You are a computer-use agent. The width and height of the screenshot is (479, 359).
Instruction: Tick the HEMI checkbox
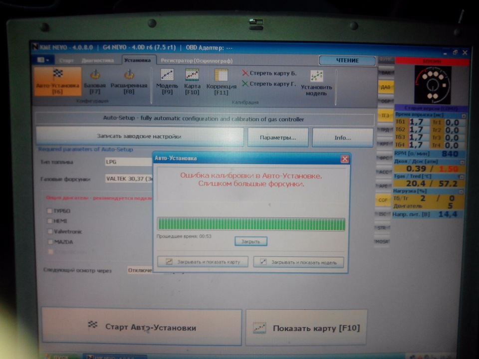pyautogui.click(x=49, y=221)
